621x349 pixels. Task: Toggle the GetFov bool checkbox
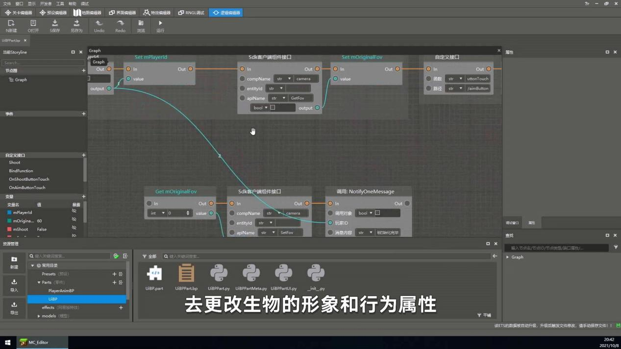(273, 108)
